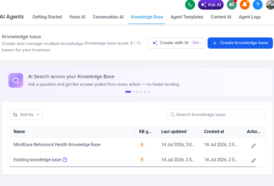
Task: Click info icon beside Existing knowledge base
Action: [65, 160]
